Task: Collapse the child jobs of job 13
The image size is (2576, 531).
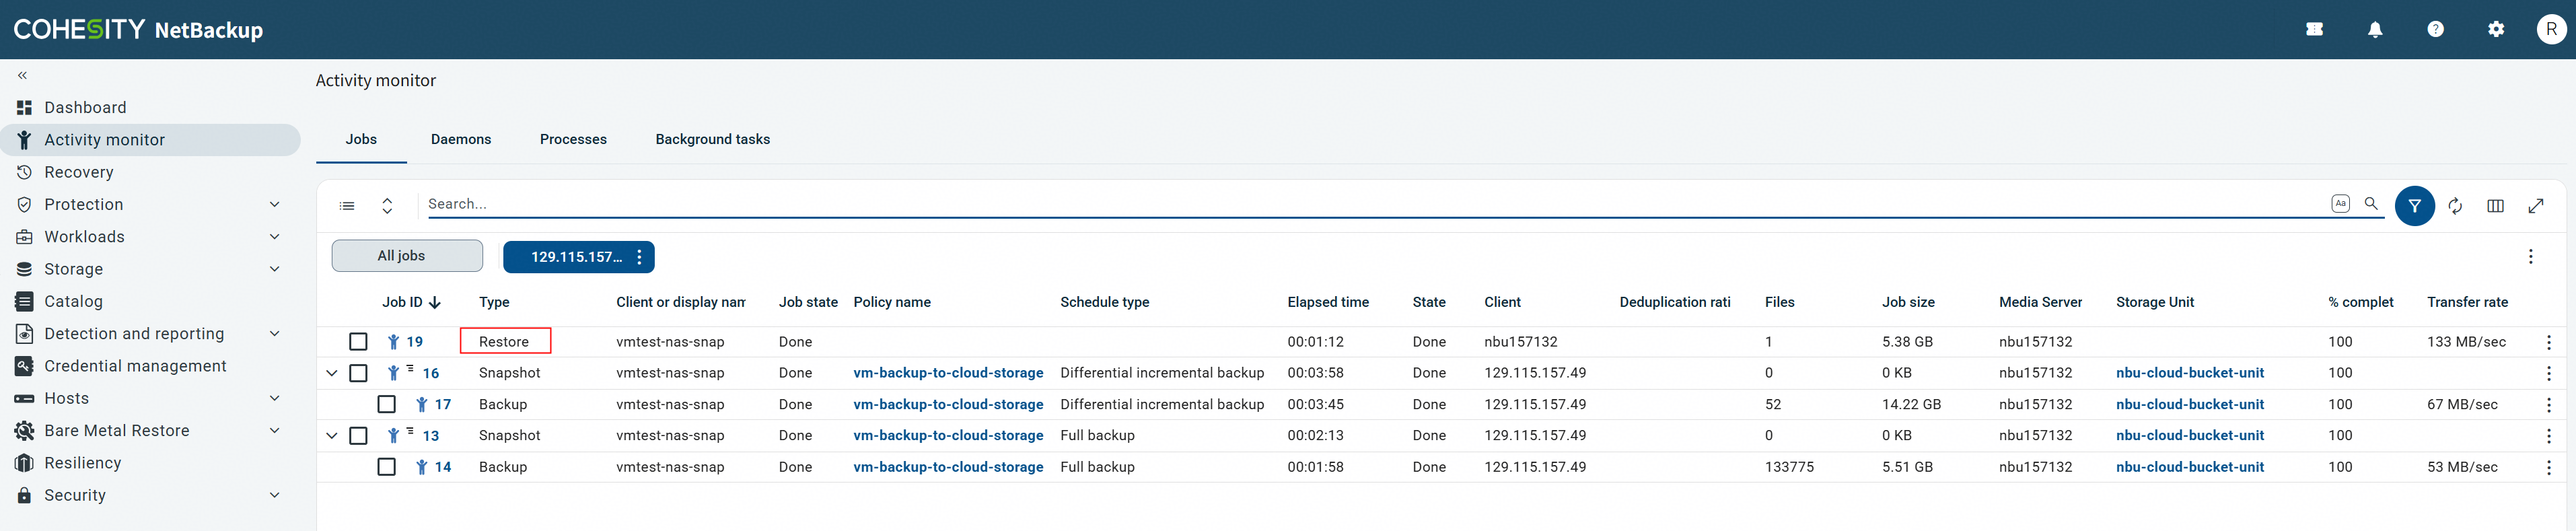Action: tap(331, 436)
